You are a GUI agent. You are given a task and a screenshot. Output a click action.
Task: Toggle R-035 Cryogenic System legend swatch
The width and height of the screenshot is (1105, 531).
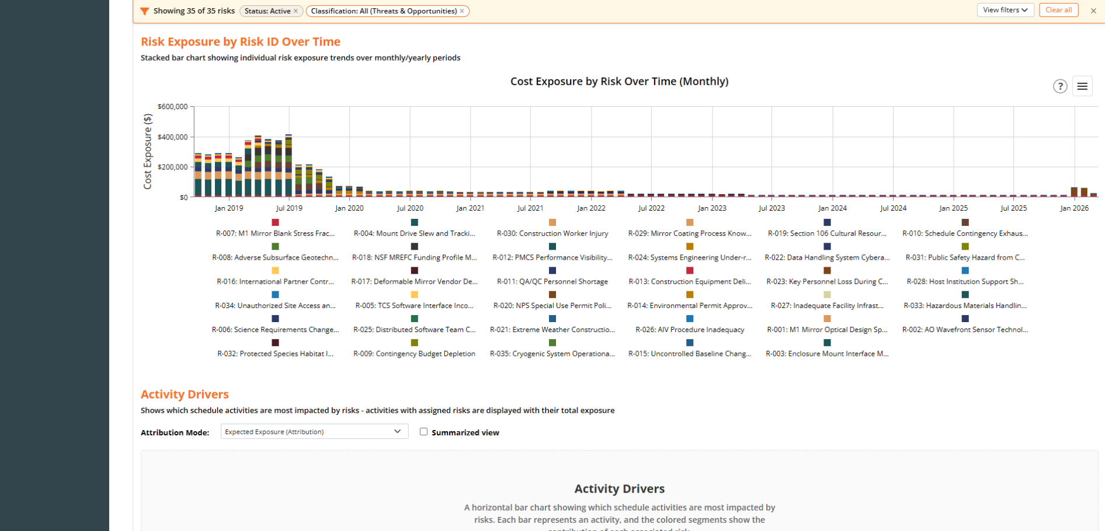552,343
